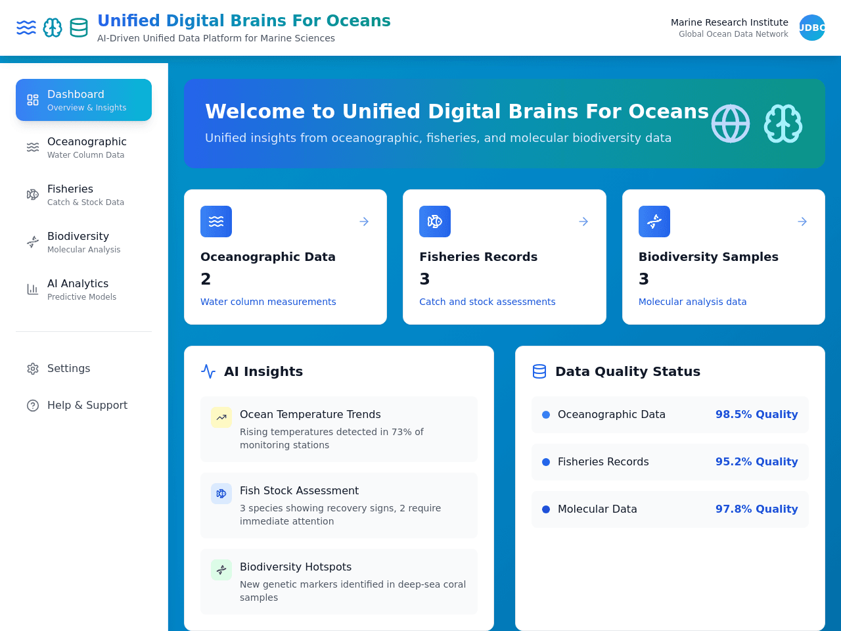Open Settings in the sidebar
The image size is (841, 631).
point(83,369)
